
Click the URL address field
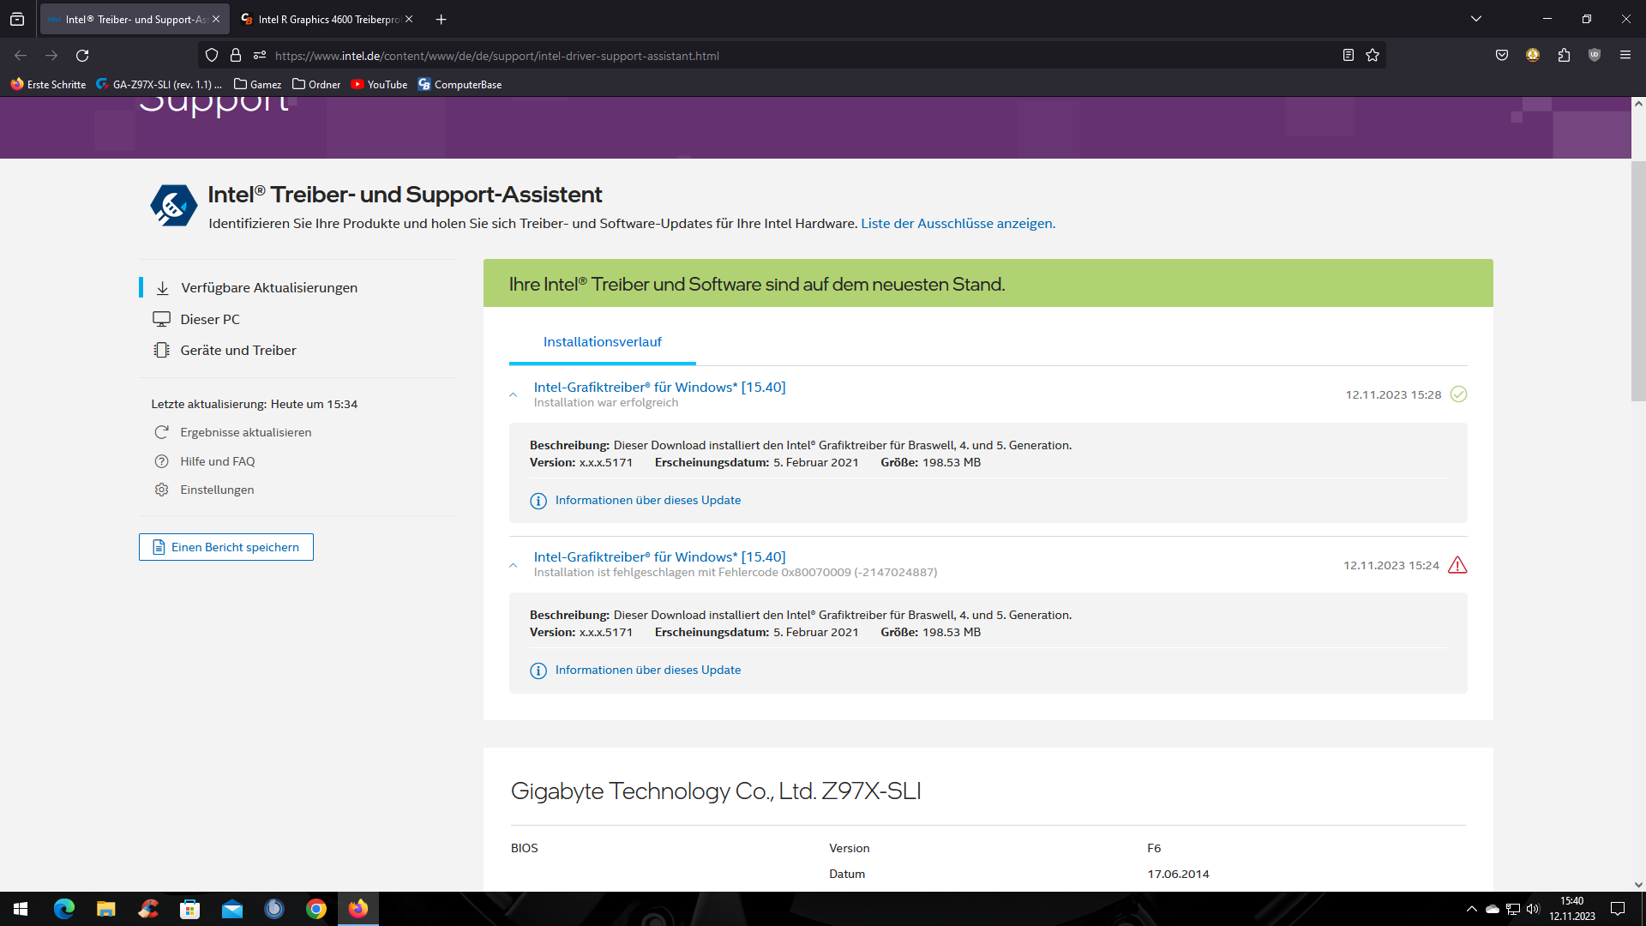[x=772, y=56]
